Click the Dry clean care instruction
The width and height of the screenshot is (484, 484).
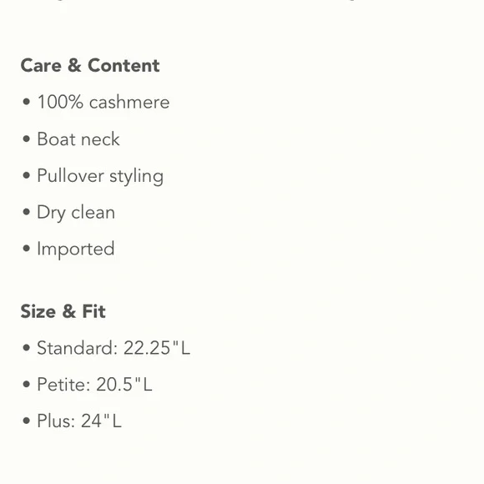[x=76, y=213]
